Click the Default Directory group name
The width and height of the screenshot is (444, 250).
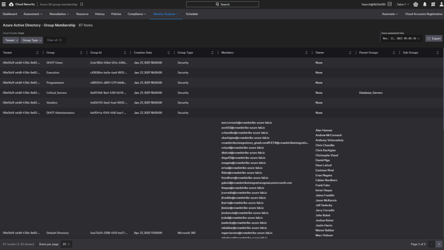58,233
